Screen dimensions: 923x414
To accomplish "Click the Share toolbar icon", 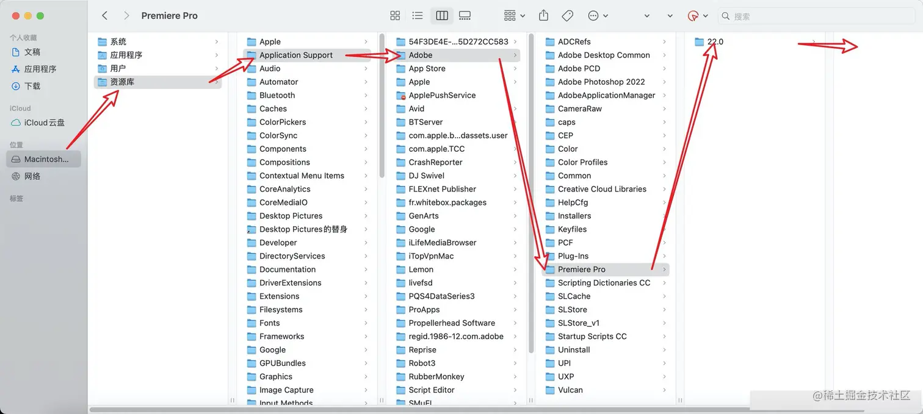I will (544, 16).
